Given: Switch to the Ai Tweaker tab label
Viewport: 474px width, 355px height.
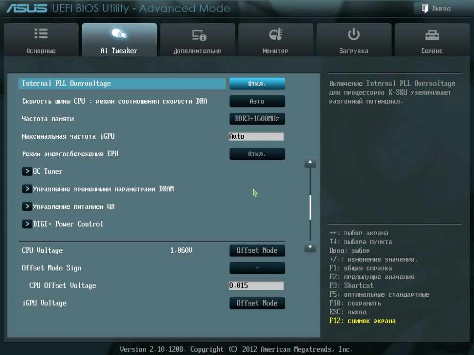Looking at the screenshot, I should (x=119, y=51).
